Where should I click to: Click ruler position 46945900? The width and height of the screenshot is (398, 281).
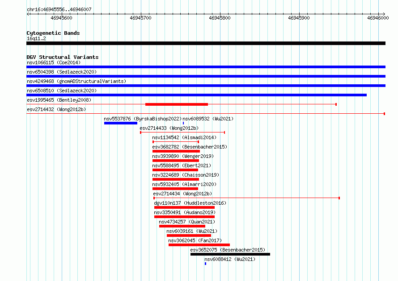tap(299, 18)
